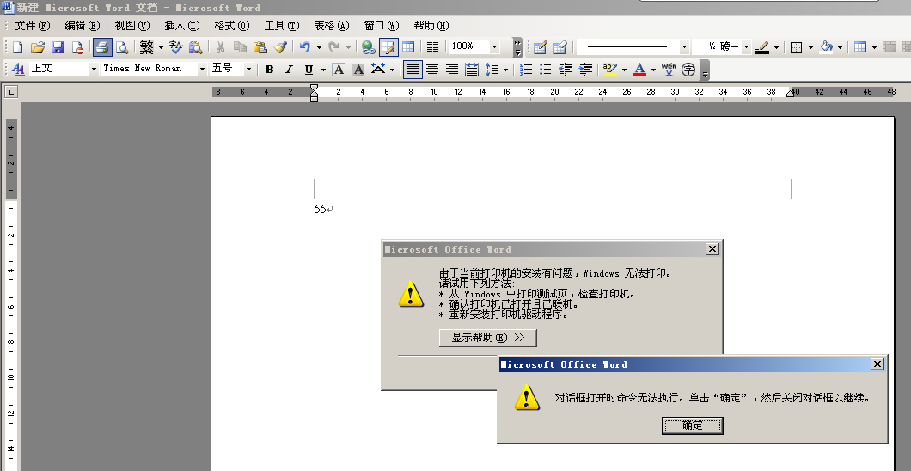Click the Cut scissors icon
This screenshot has height=471, width=911.
pos(220,47)
